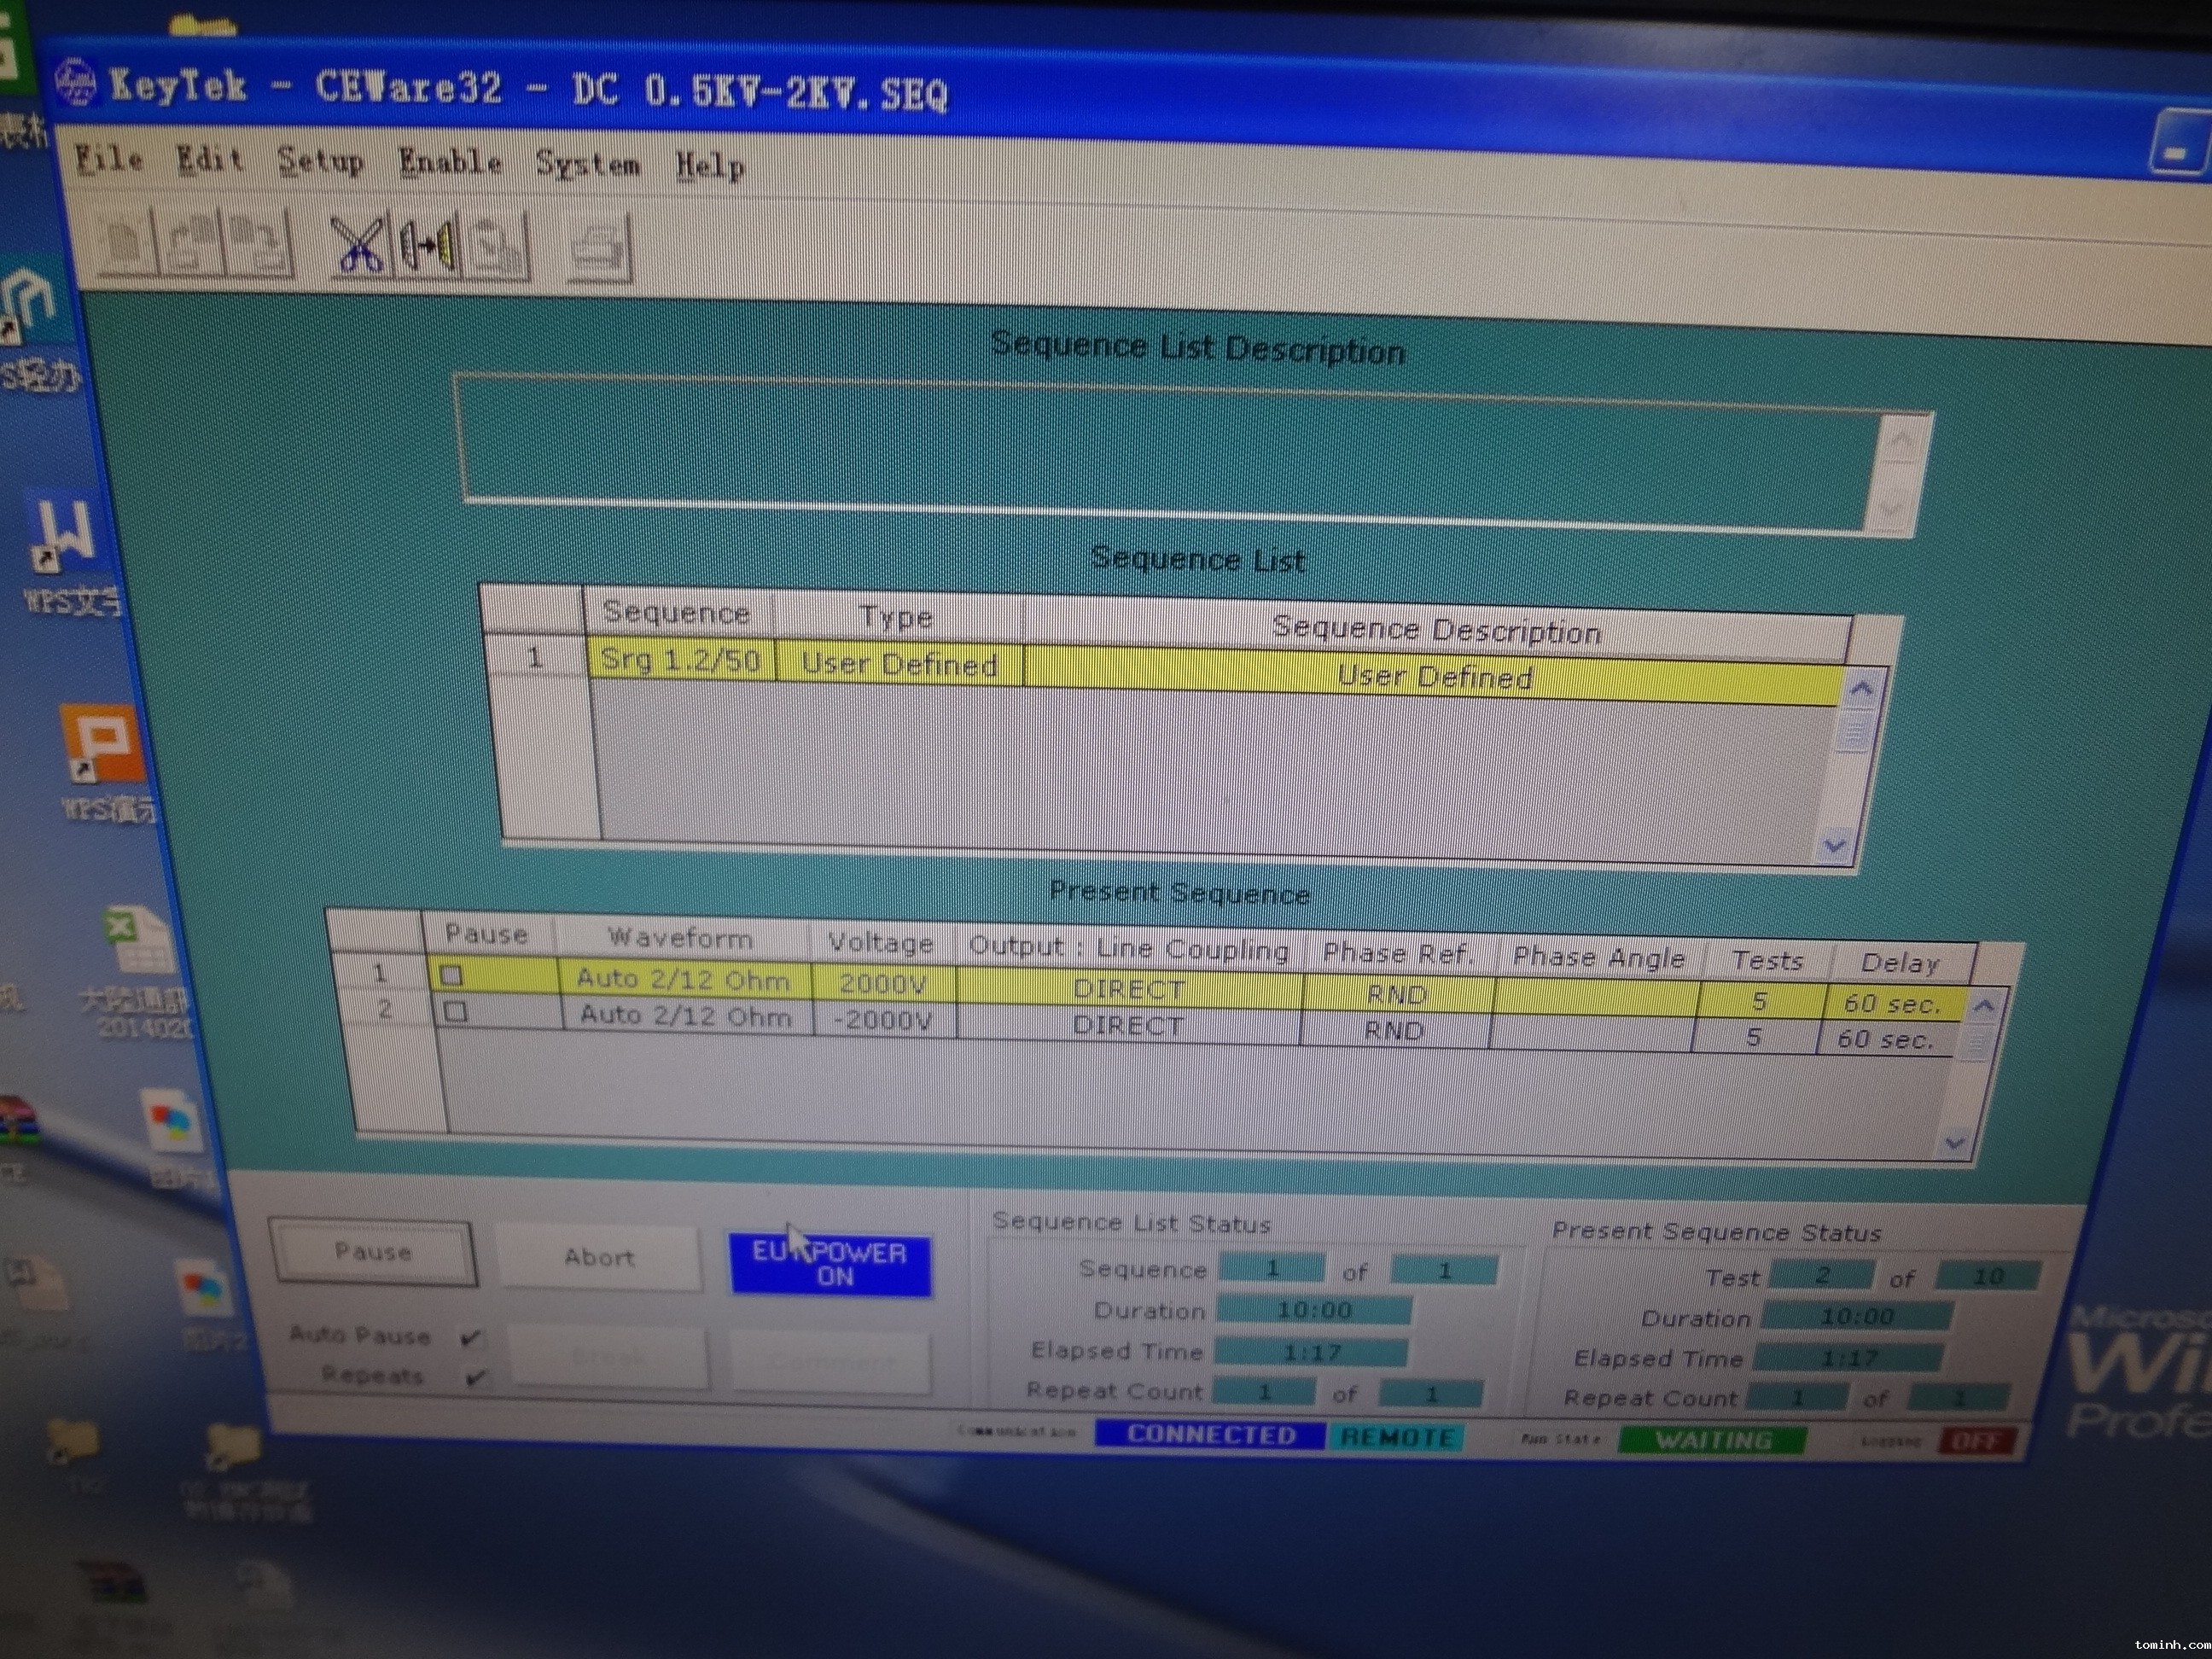This screenshot has height=1659, width=2212.
Task: Select the Srg 1.2/50 sequence row
Action: coord(680,660)
